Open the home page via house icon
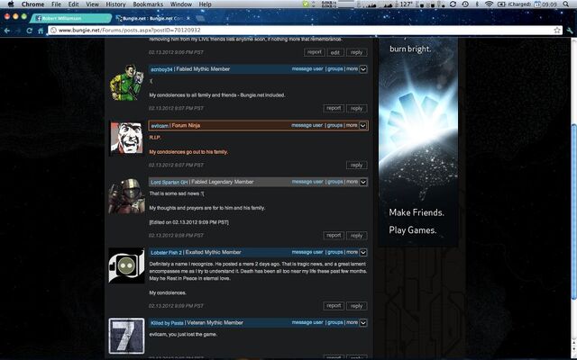The image size is (577, 360). click(41, 31)
